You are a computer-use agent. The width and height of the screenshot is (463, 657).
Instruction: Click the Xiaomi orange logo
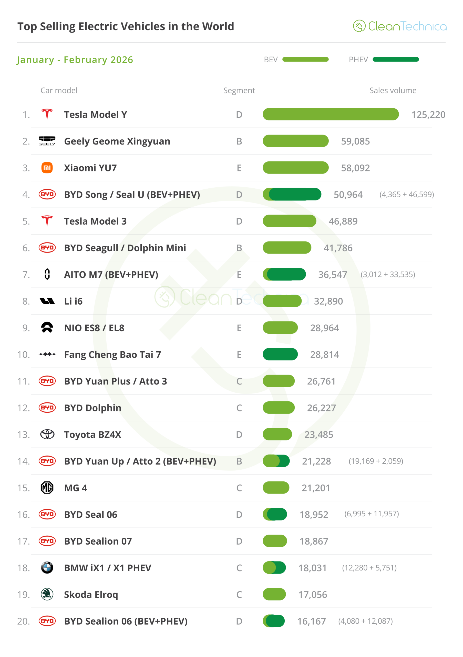click(47, 168)
